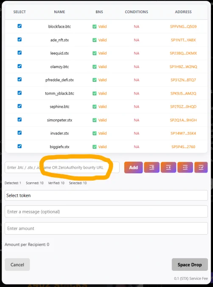
Task: Untick the biggiefx.stx checkbox
Action: coord(20,146)
